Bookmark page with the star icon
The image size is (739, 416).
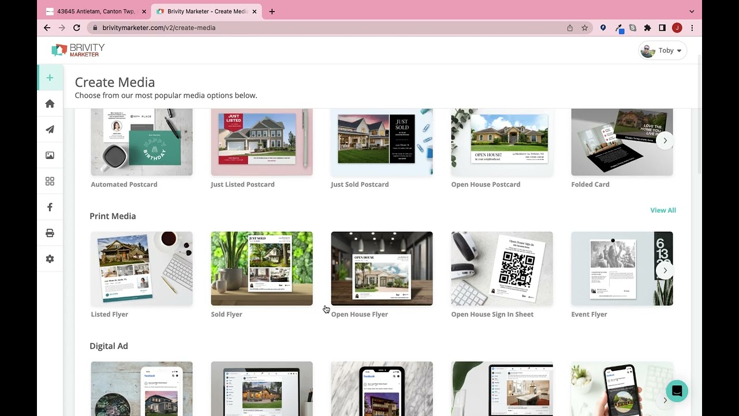coord(584,28)
